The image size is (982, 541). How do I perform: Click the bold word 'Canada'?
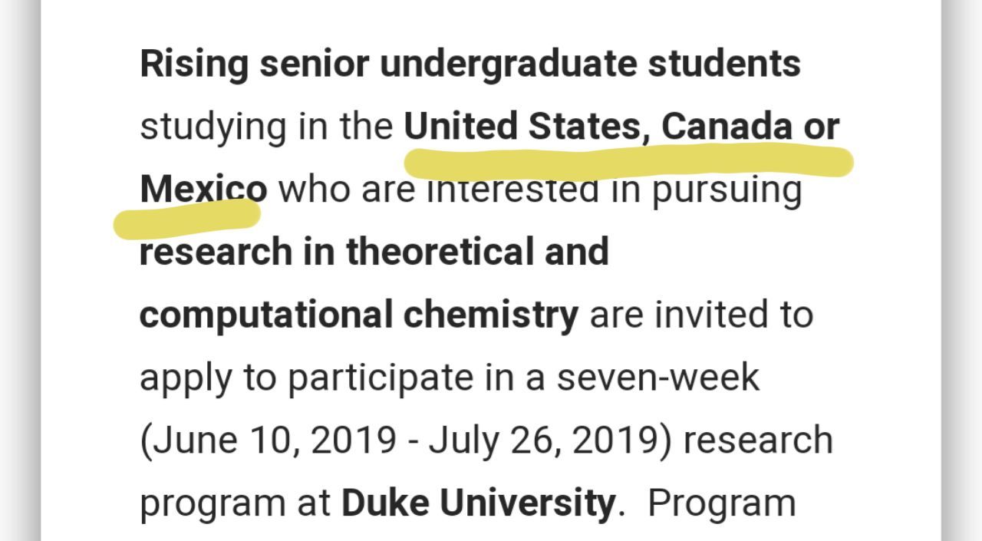click(727, 127)
